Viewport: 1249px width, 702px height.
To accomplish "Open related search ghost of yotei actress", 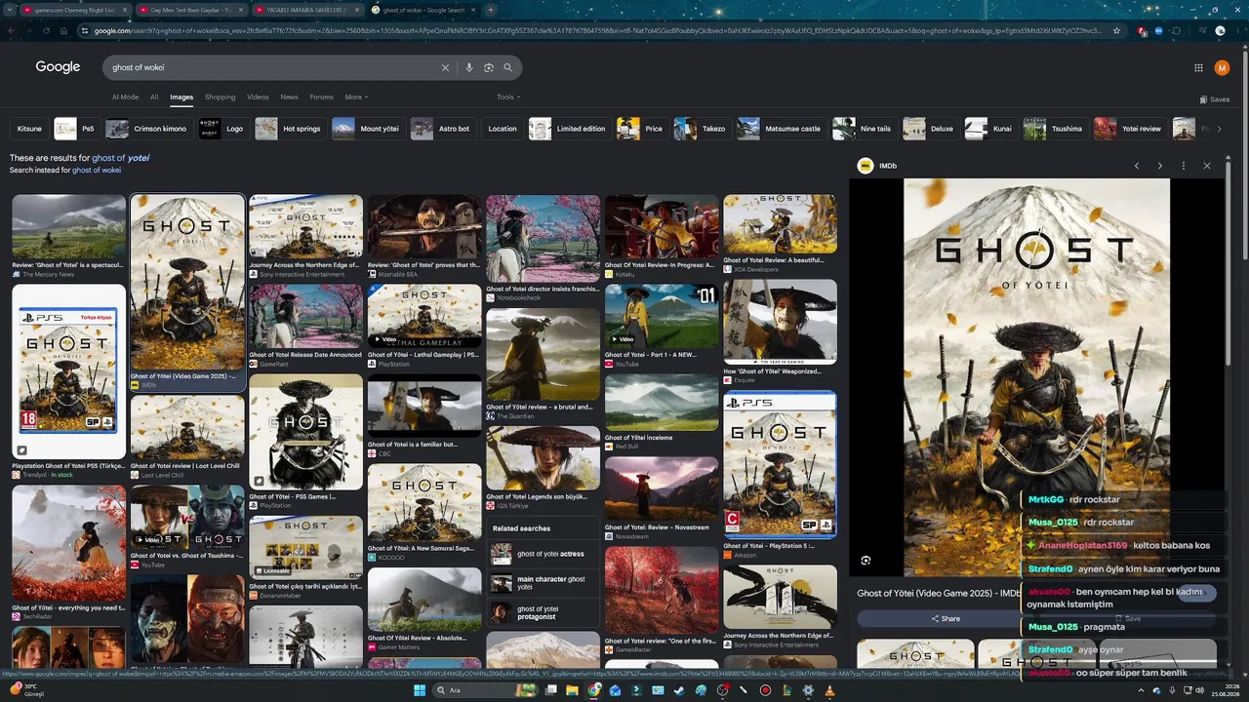I will tap(543, 554).
